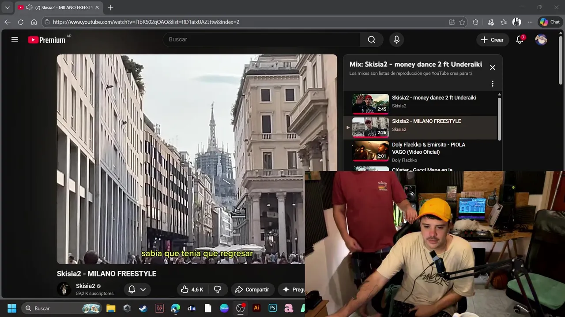Reload the page with refresh icon

(21, 22)
